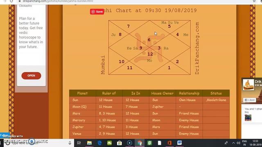Select the Jupiter planet cell
The height and width of the screenshot is (147, 262).
tap(83, 127)
